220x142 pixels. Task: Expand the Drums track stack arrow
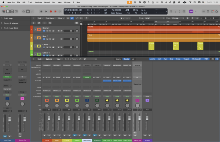[35, 30]
